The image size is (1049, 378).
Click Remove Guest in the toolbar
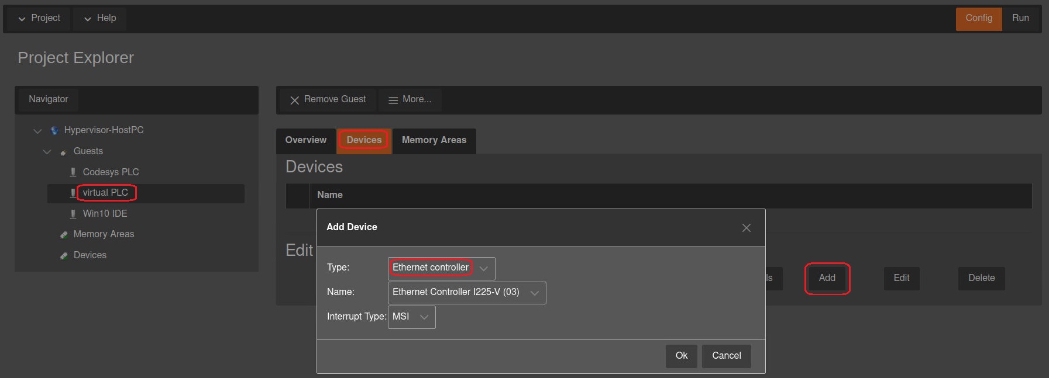pos(328,100)
